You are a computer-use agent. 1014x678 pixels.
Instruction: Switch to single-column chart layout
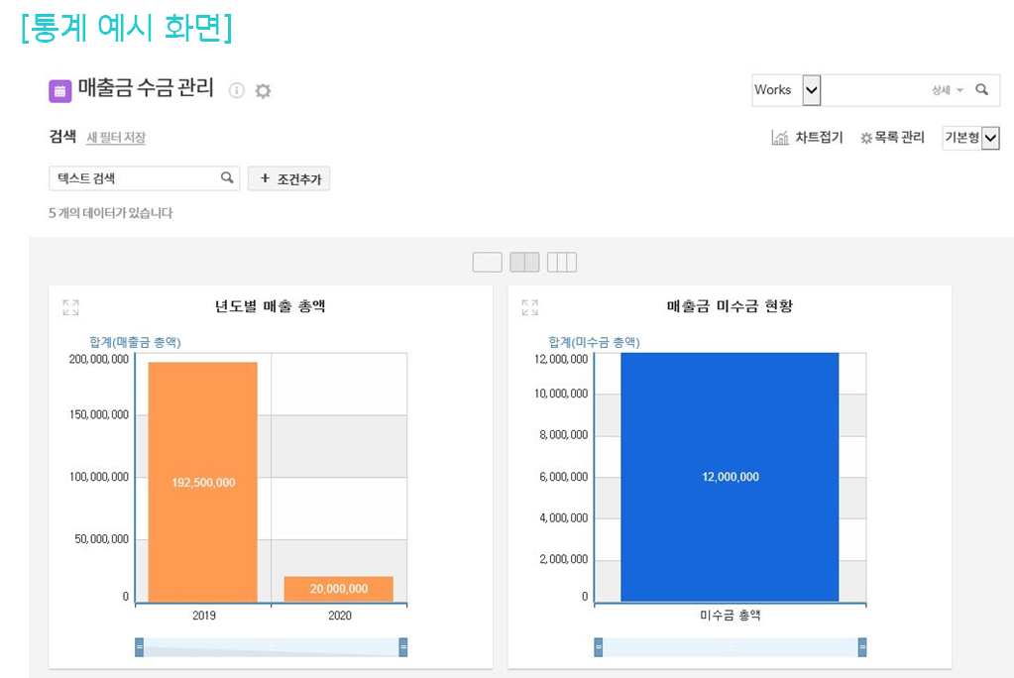pos(487,263)
